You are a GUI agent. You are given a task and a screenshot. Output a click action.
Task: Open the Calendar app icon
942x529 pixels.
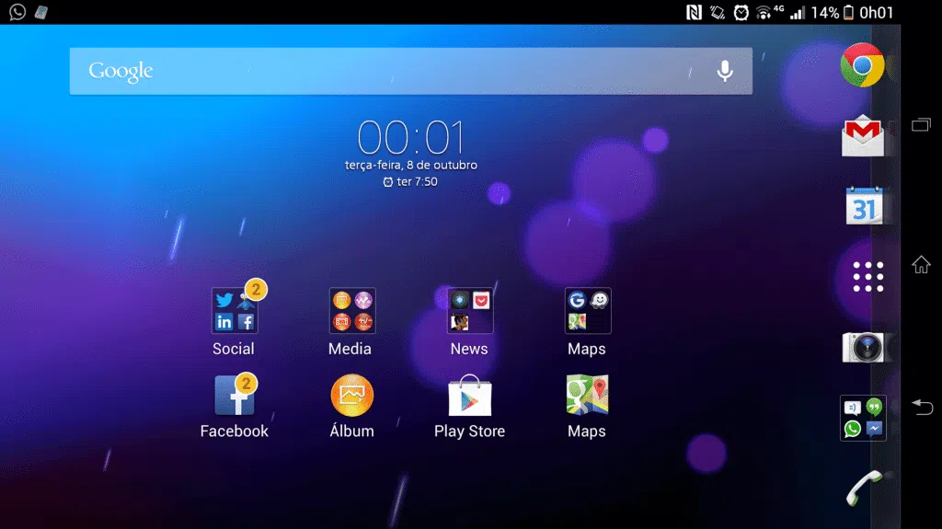(x=863, y=205)
